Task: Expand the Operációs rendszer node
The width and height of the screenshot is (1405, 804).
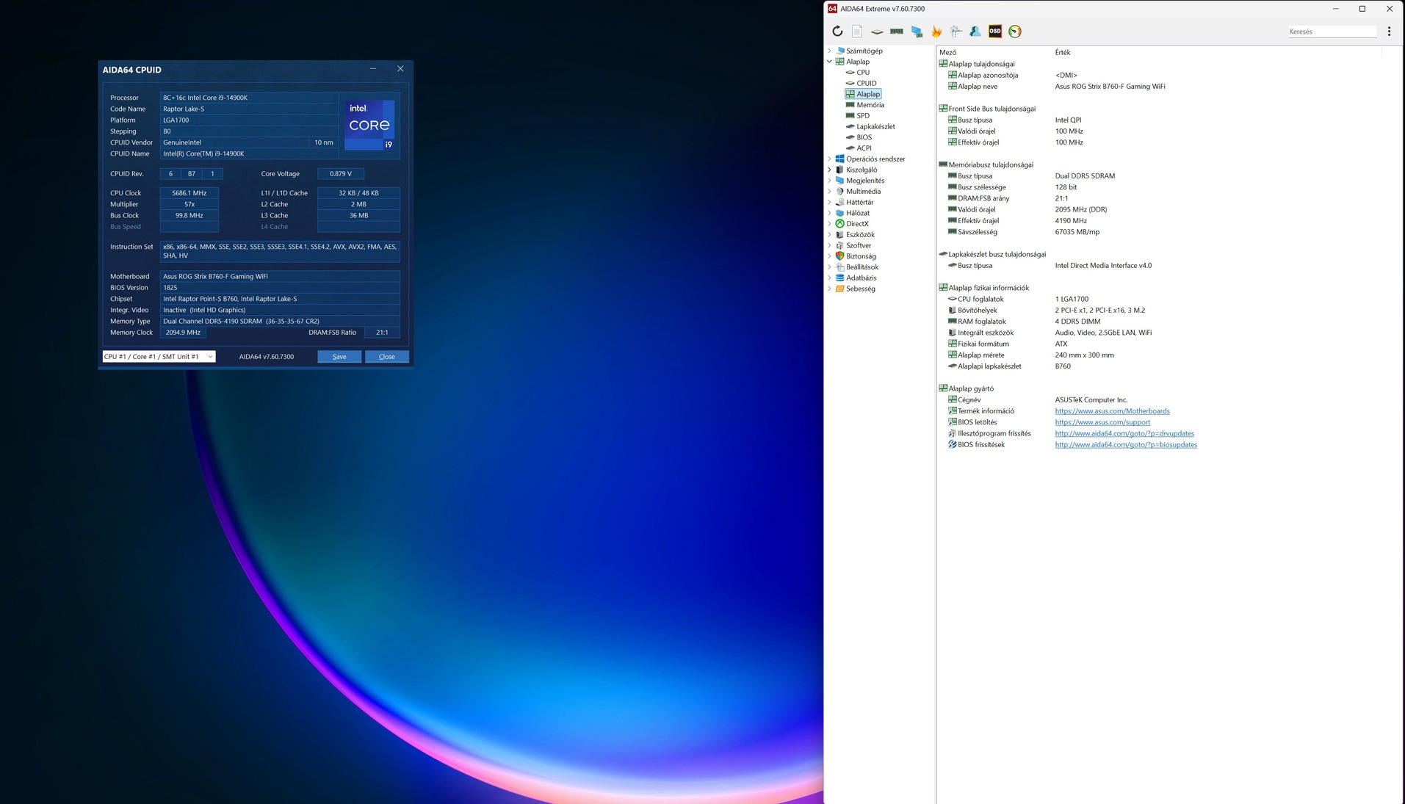Action: (x=830, y=159)
